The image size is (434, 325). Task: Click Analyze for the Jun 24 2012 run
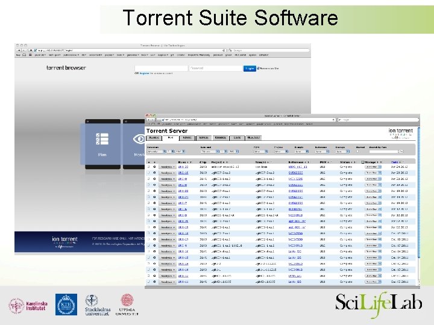pyautogui.click(x=168, y=167)
